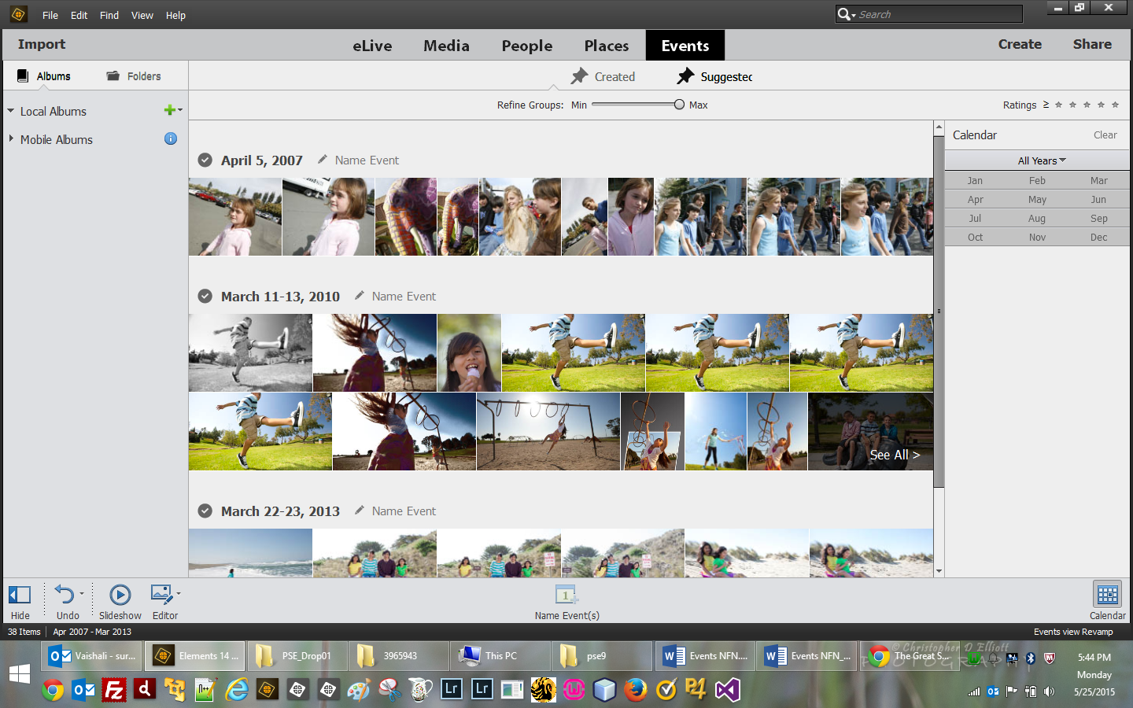Viewport: 1133px width, 708px height.
Task: Click the Import button
Action: (42, 44)
